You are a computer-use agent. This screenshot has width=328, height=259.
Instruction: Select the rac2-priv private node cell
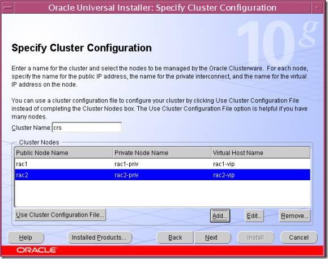tap(163, 175)
